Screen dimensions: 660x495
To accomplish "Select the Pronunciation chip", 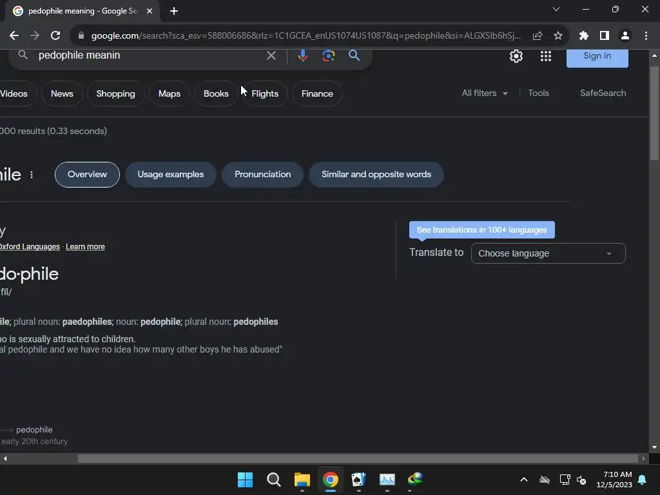I will tap(263, 174).
